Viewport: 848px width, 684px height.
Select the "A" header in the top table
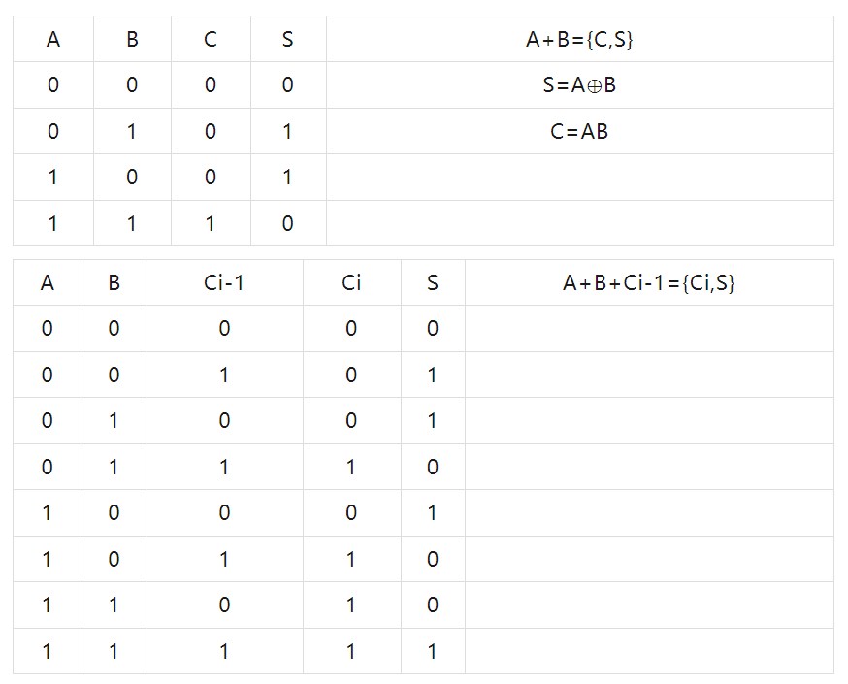[52, 39]
